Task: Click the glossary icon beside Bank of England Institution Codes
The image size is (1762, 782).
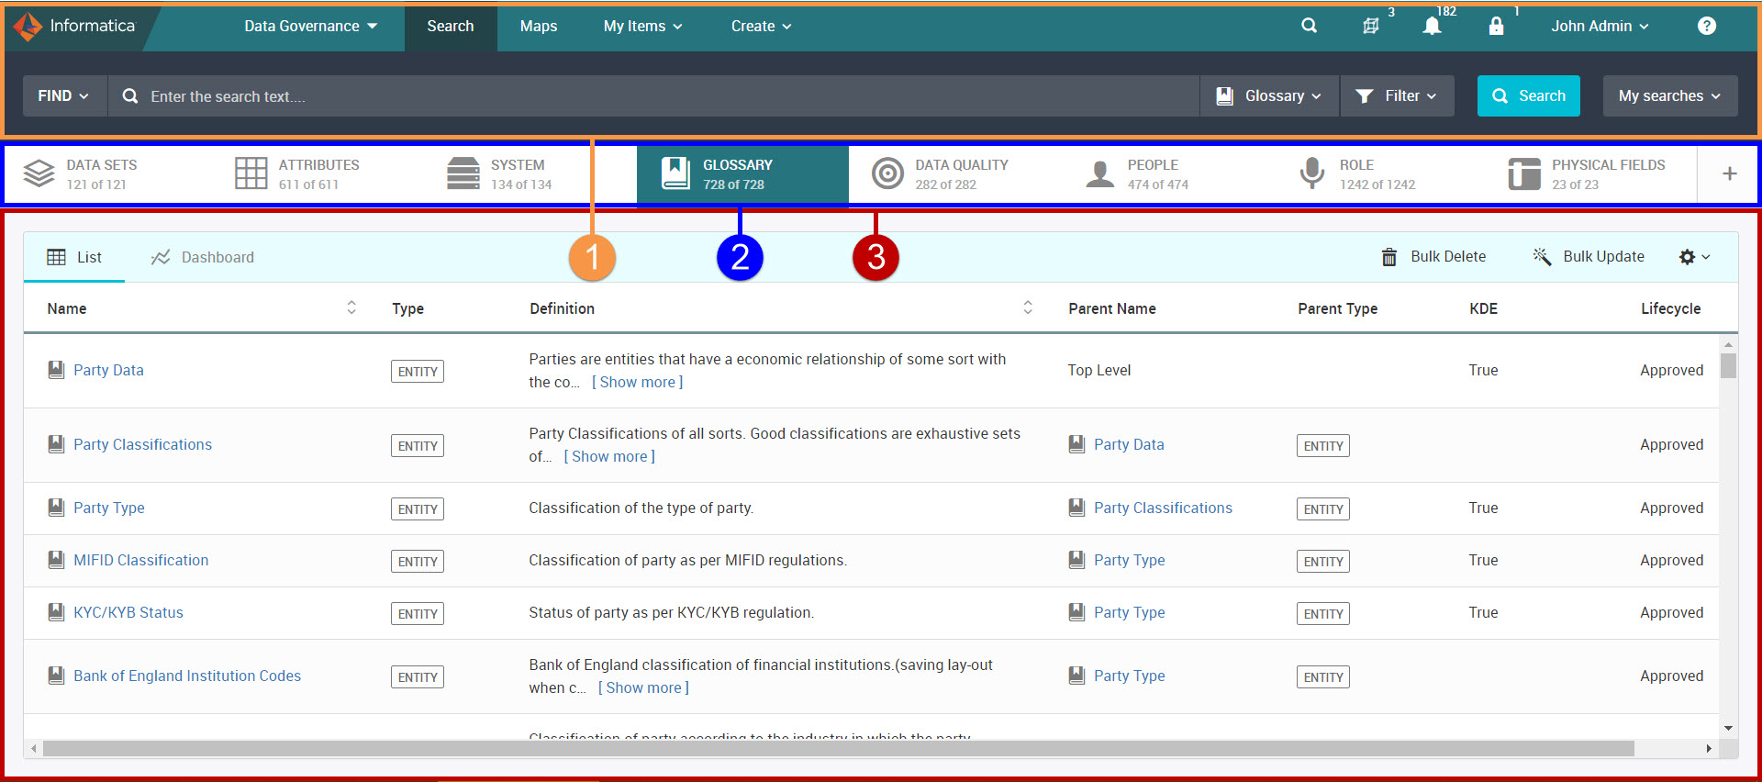Action: (56, 676)
